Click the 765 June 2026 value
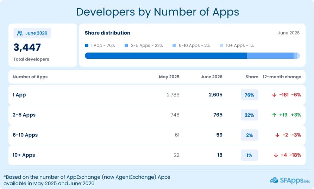 pos(218,115)
